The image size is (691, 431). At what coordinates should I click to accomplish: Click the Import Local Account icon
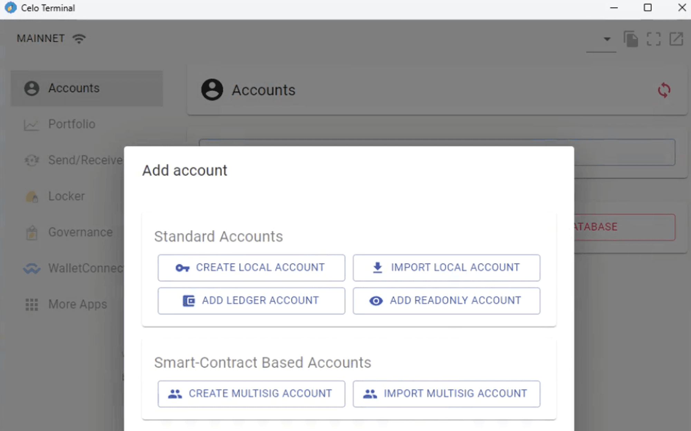(377, 267)
